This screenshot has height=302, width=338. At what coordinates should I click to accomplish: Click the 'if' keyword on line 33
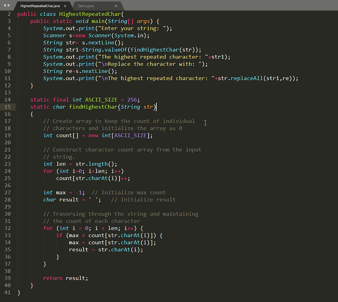[x=59, y=235]
